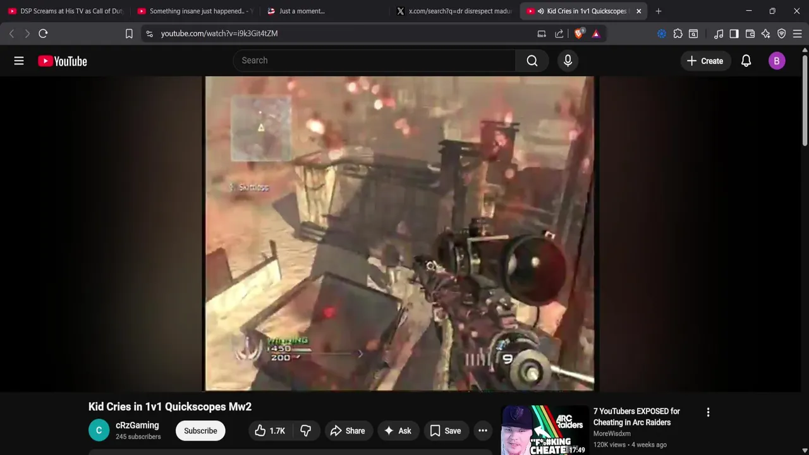This screenshot has width=809, height=455.
Task: Open the browser main menu icon
Action: pyautogui.click(x=798, y=33)
